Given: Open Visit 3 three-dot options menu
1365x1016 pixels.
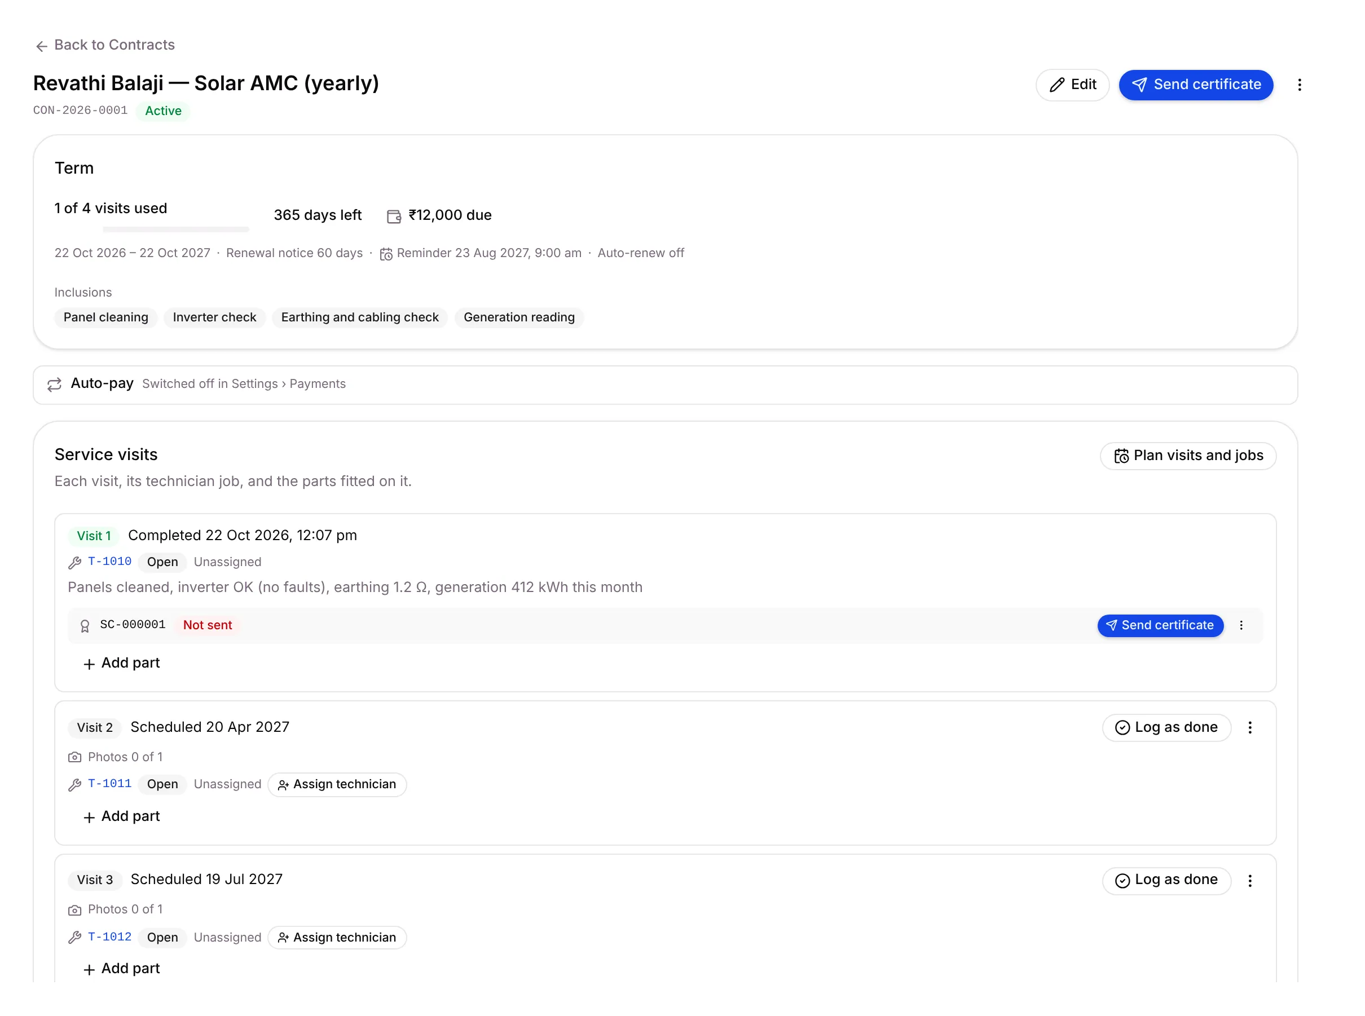Looking at the screenshot, I should click(1249, 880).
